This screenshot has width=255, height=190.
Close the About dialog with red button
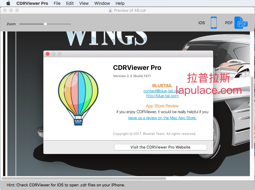48,54
